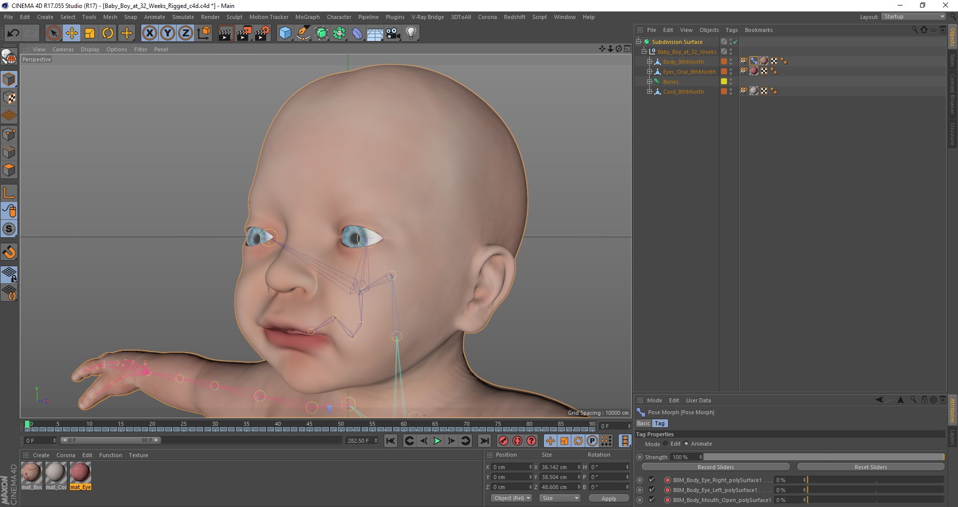Switch to Texture mode icon
Viewport: 958px width, 507px height.
(x=9, y=98)
